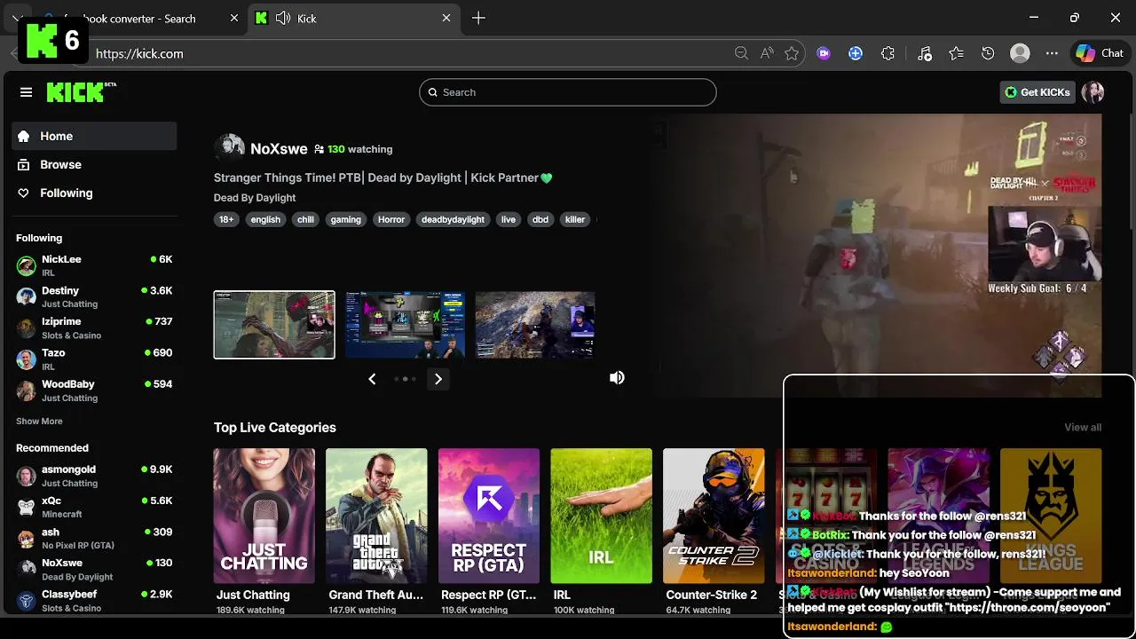Open browser settings ellipsis menu
The height and width of the screenshot is (639, 1136).
(x=1052, y=53)
